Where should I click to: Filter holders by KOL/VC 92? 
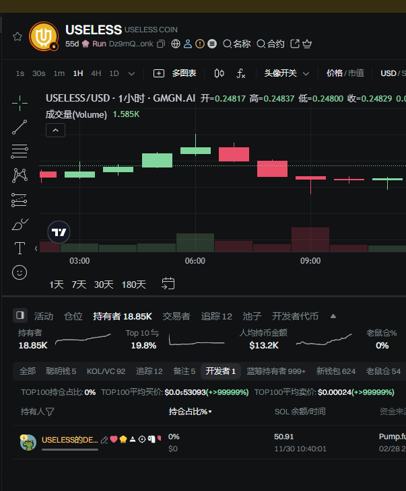(x=106, y=371)
